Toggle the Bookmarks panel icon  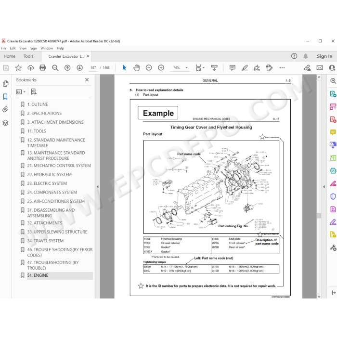click(x=5, y=97)
